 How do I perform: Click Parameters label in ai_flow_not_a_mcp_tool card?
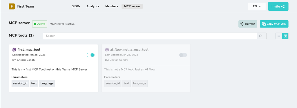pos(112,77)
